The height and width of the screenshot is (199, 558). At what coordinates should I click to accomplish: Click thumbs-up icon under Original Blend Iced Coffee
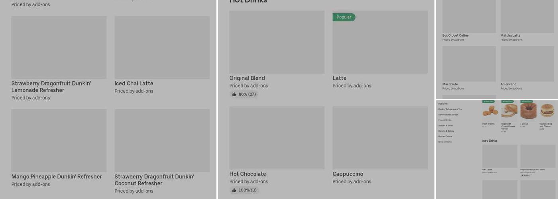(x=522, y=175)
